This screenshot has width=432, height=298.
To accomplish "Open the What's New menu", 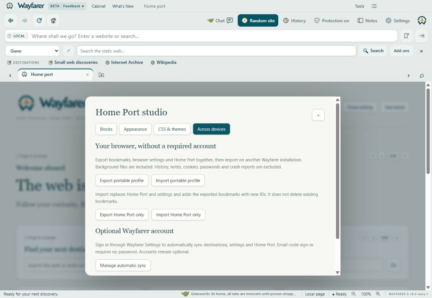I will click(123, 6).
